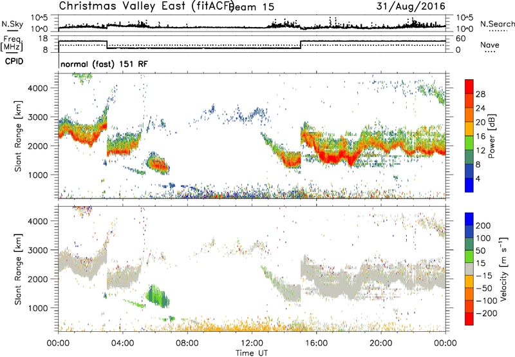This screenshot has width=515, height=357.
Task: Click the 'Slant Range [km]' label of power panel
Action: (18, 136)
